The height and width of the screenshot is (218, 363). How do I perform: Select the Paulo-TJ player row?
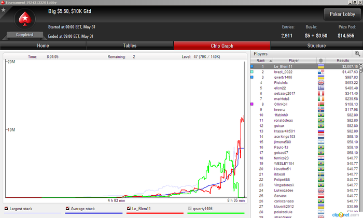(305, 147)
